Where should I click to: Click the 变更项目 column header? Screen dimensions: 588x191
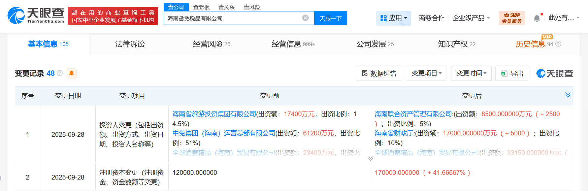point(132,96)
